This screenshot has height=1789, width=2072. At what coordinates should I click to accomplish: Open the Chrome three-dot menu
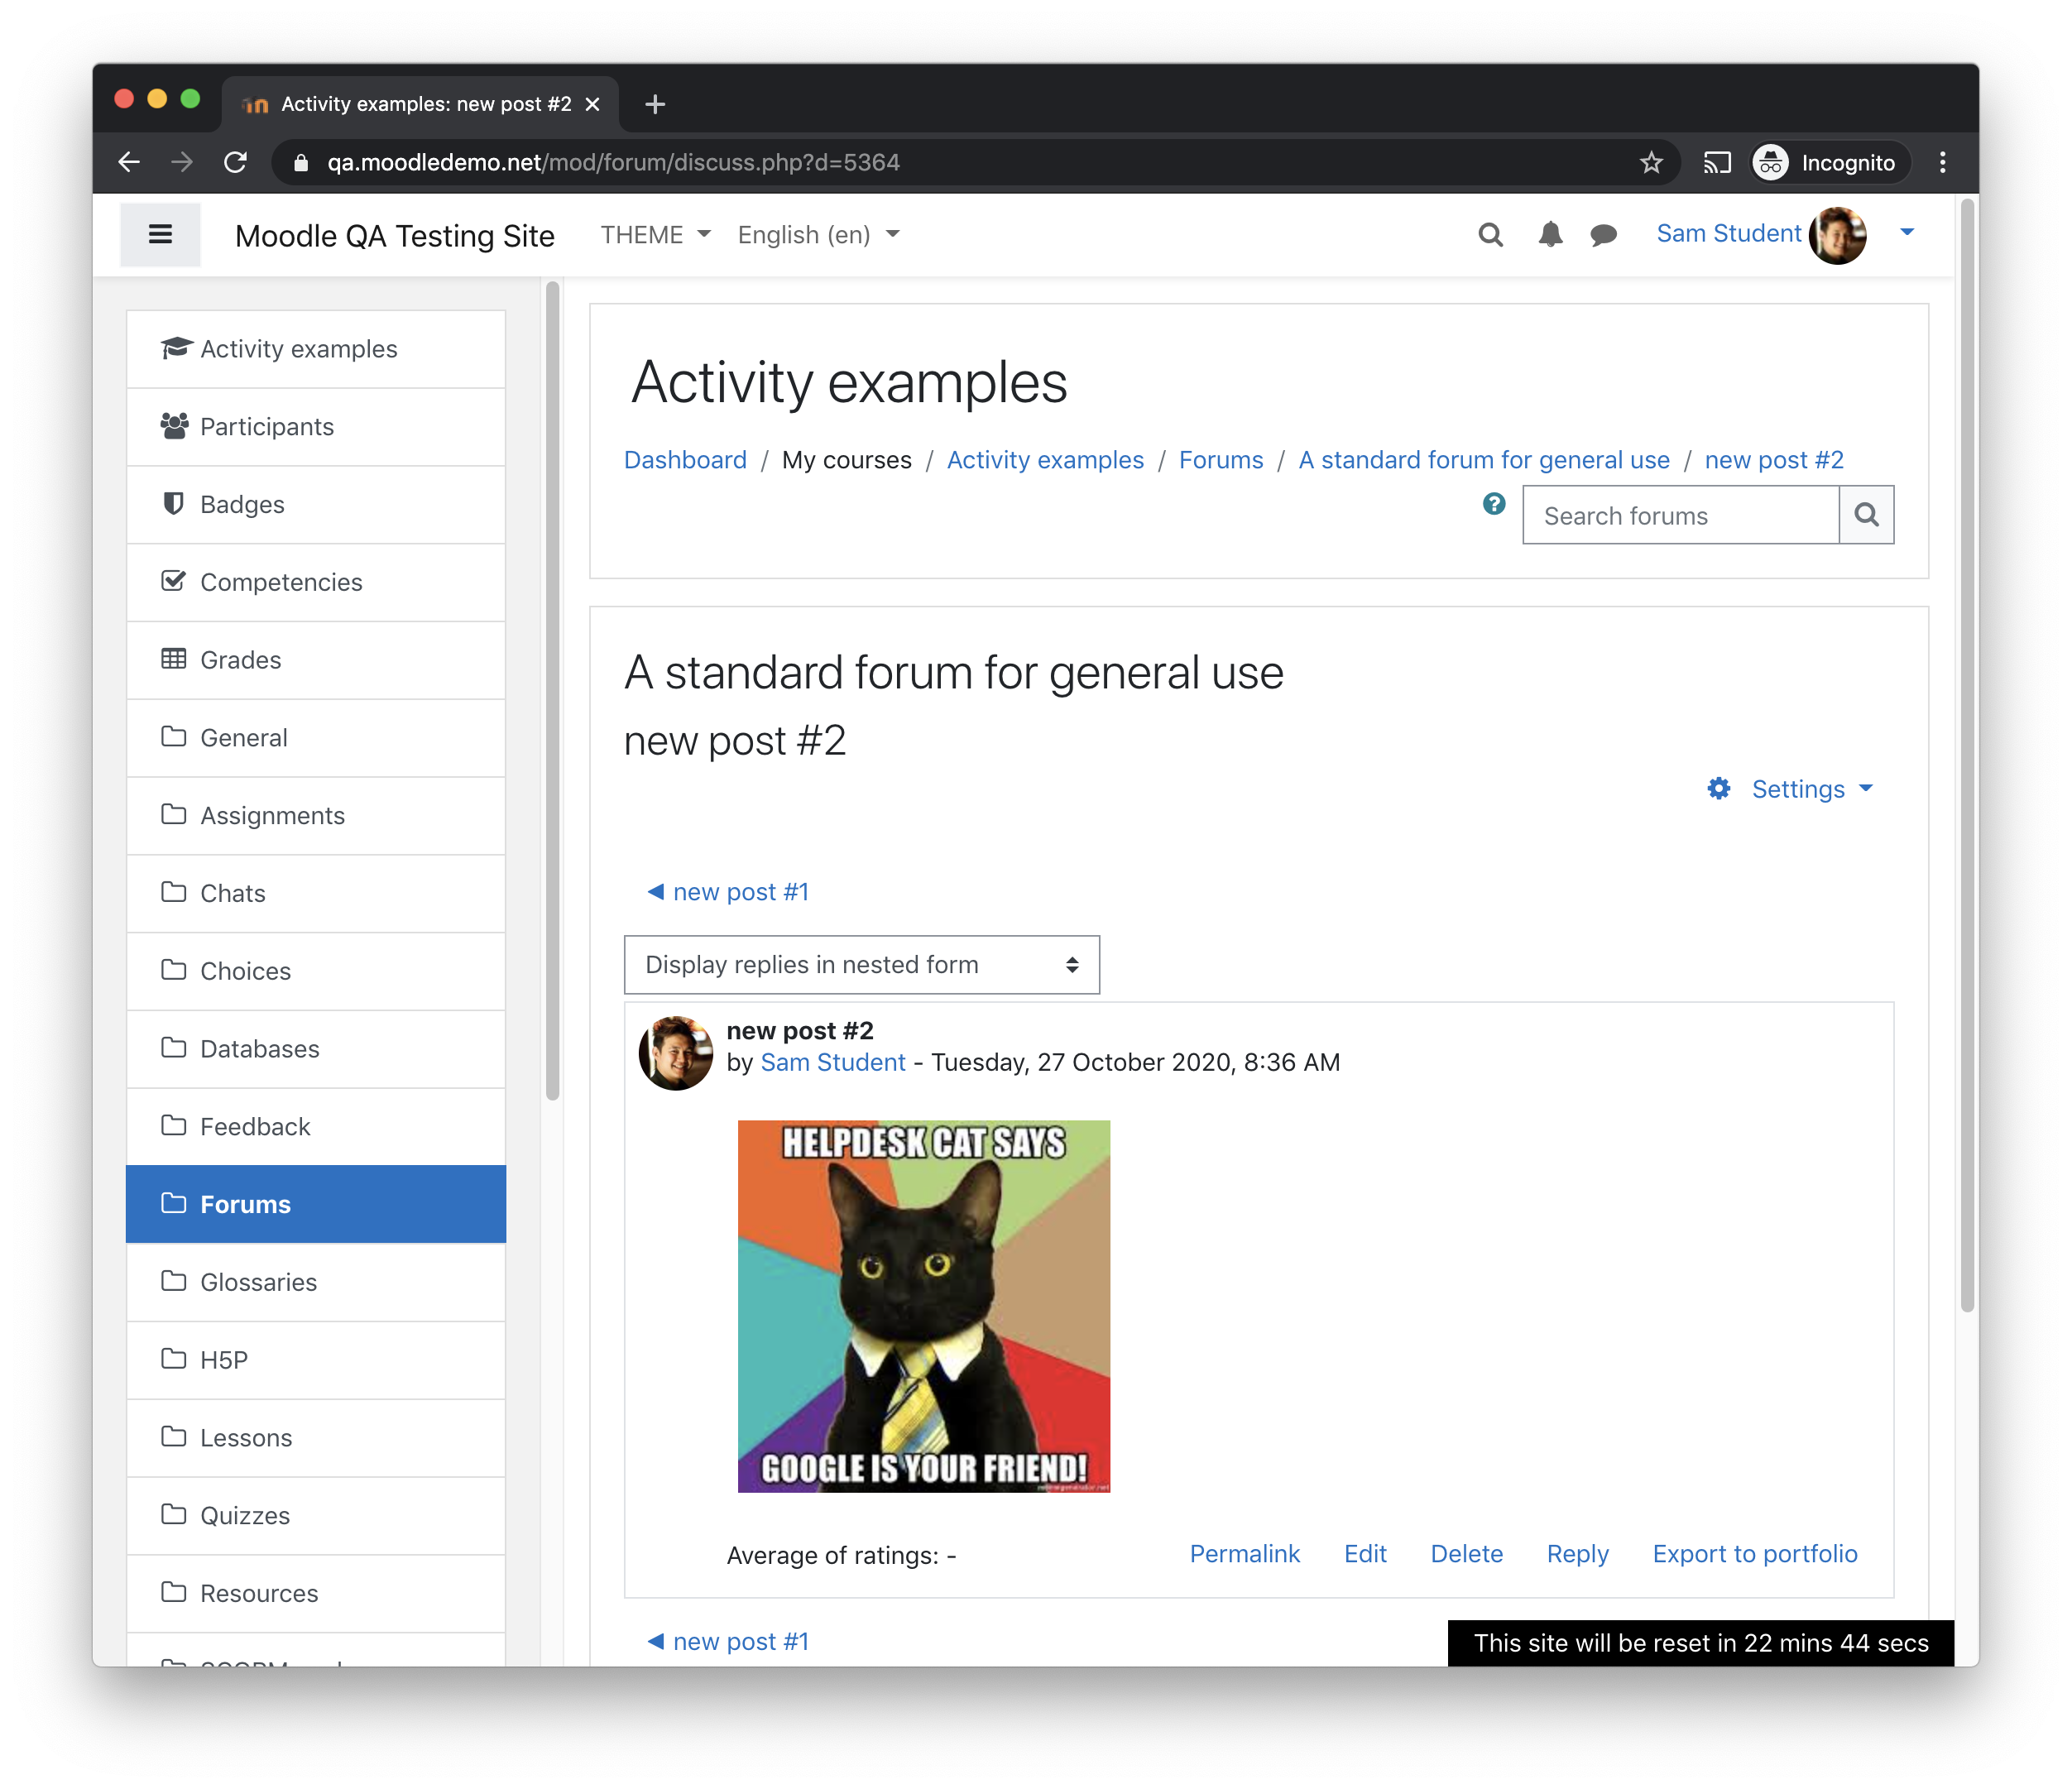coord(1942,162)
